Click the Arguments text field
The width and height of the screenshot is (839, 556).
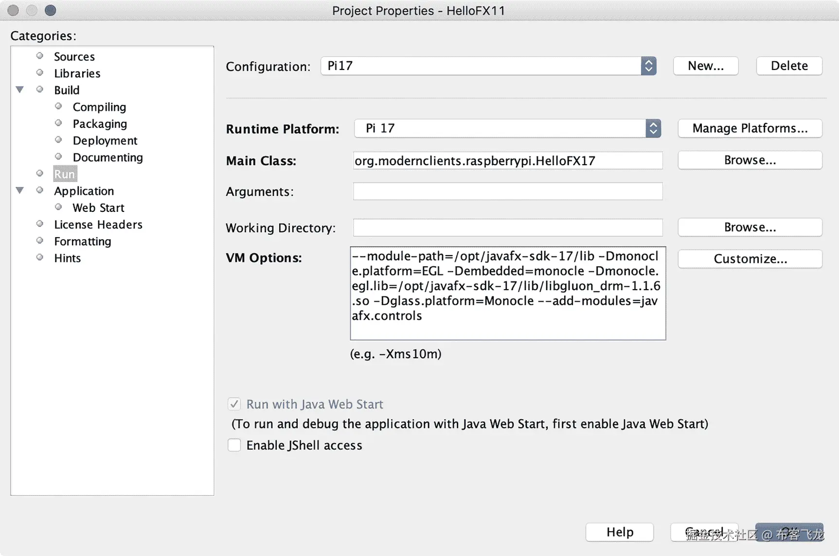pos(507,191)
